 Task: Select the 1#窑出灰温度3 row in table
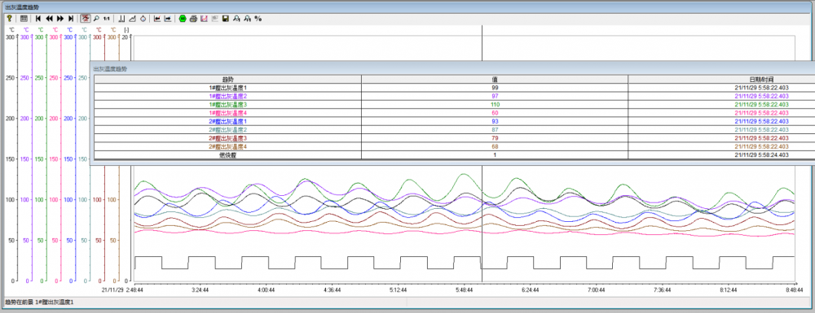coord(454,104)
